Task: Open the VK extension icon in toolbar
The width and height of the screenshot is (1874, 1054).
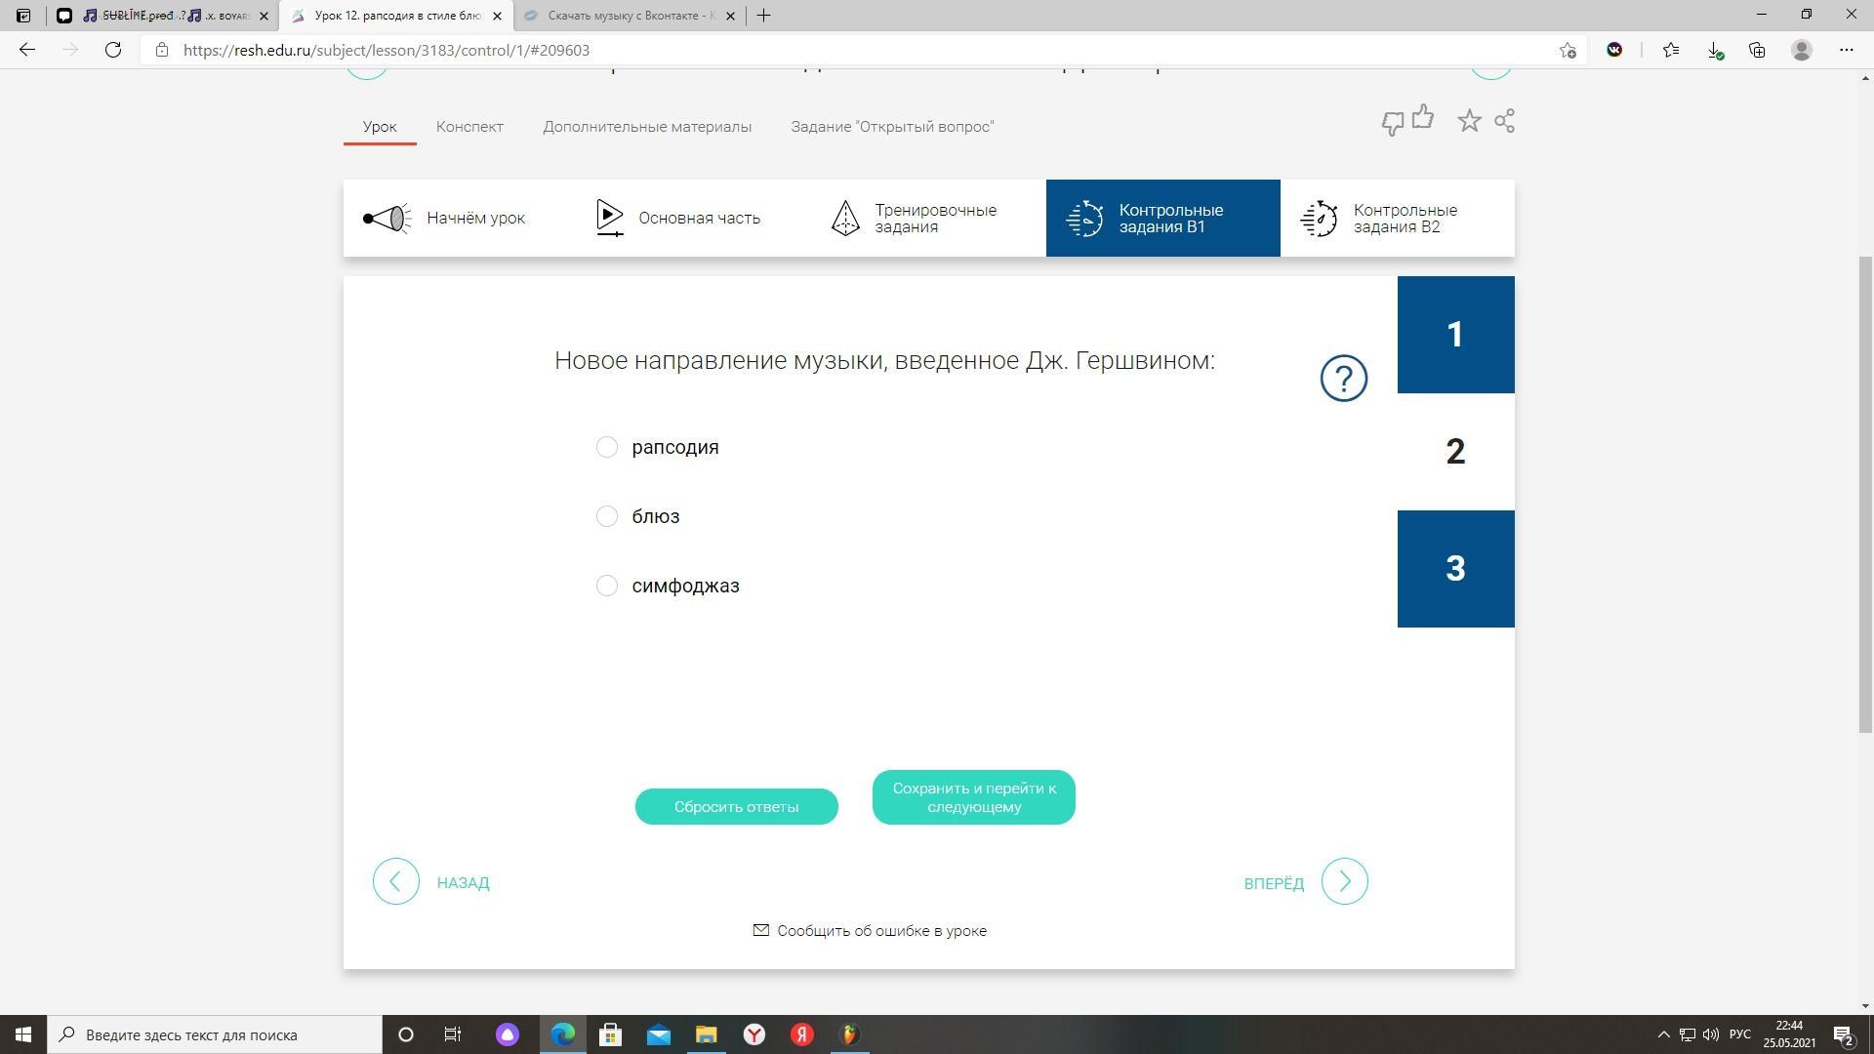Action: click(1614, 50)
